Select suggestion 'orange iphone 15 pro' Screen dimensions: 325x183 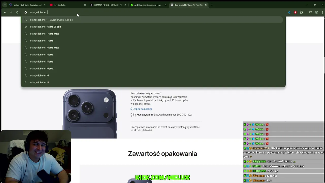pyautogui.click(x=152, y=62)
